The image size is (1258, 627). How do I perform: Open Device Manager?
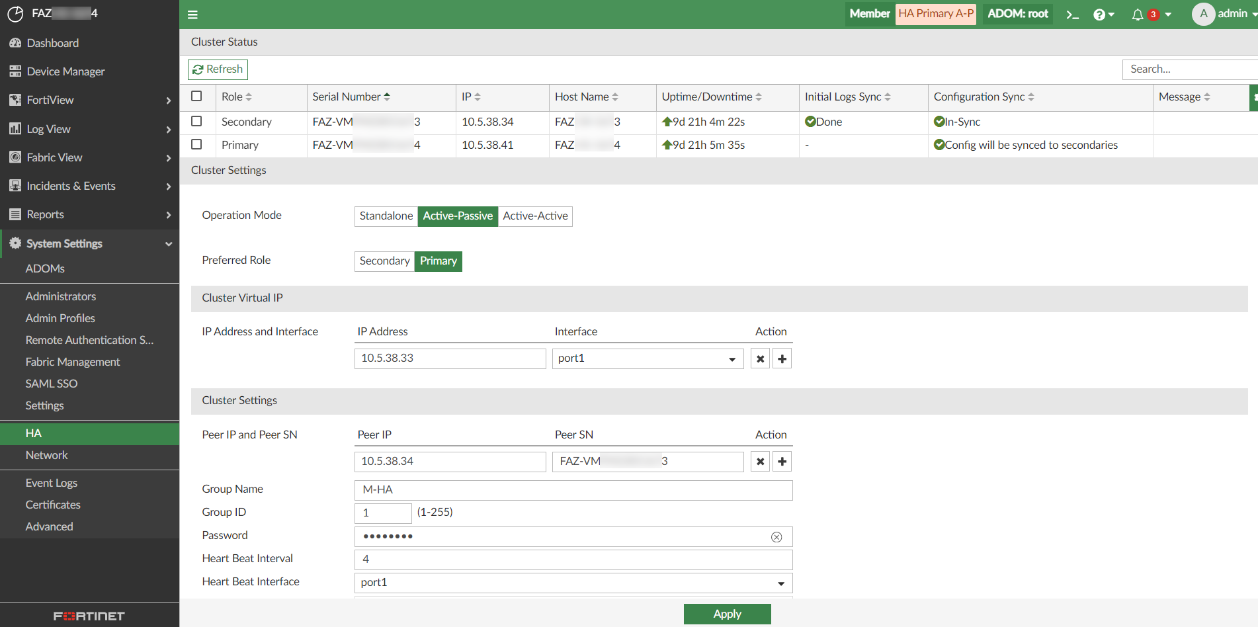click(x=65, y=71)
